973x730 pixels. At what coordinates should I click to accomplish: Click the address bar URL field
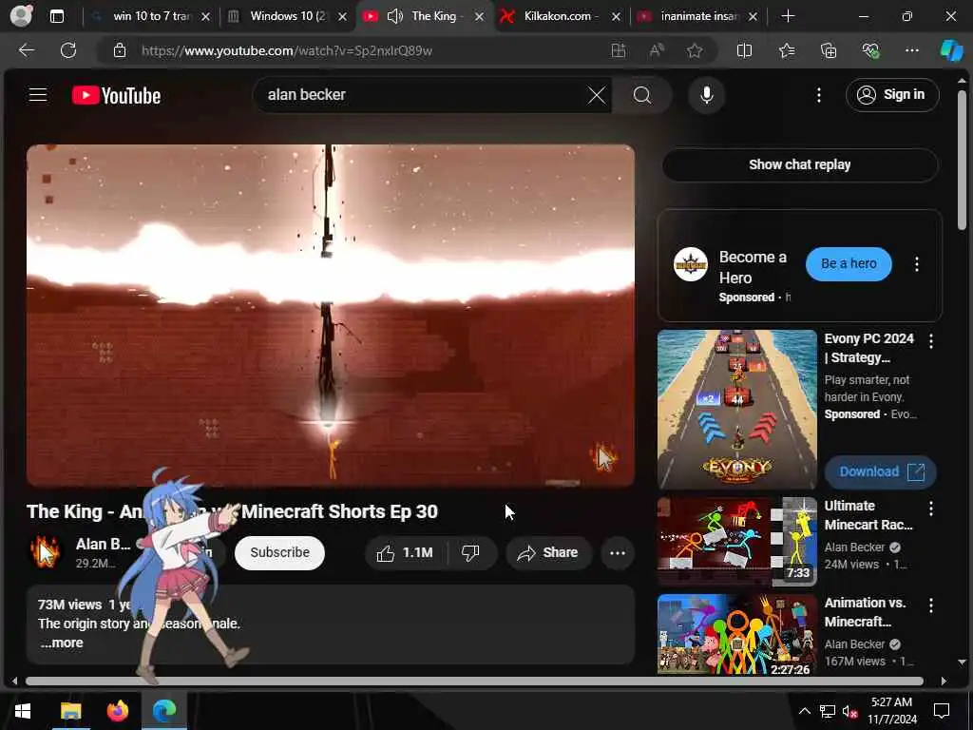(287, 50)
